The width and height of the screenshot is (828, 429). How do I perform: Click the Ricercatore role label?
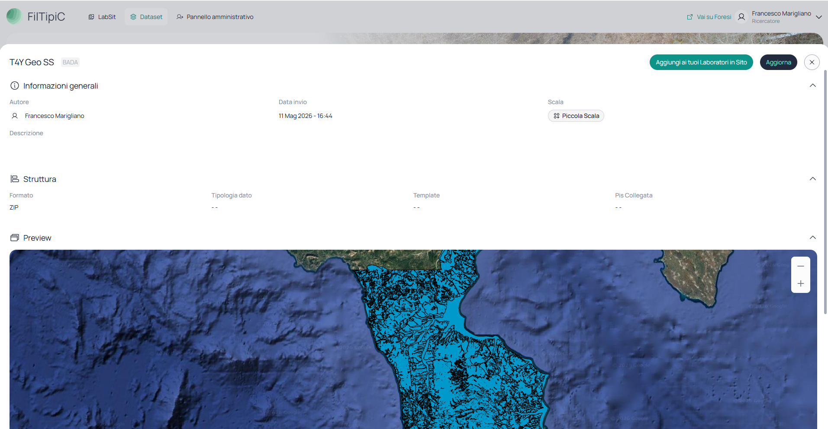(x=766, y=21)
